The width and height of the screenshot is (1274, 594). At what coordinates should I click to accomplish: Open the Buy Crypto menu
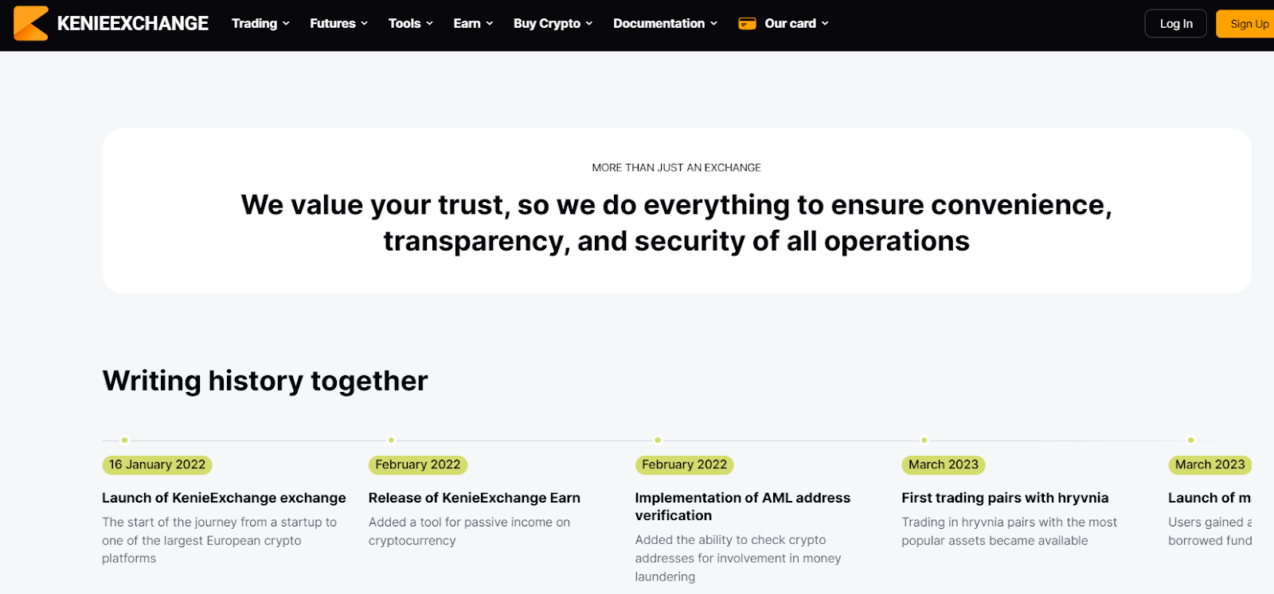[x=553, y=24]
